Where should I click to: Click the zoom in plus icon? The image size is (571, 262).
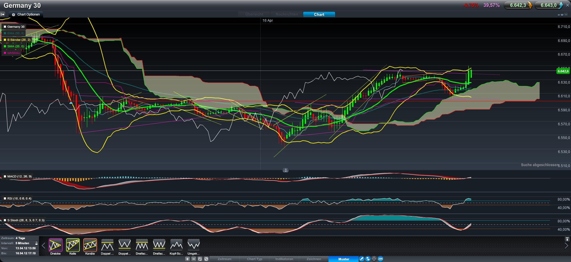click(x=187, y=259)
